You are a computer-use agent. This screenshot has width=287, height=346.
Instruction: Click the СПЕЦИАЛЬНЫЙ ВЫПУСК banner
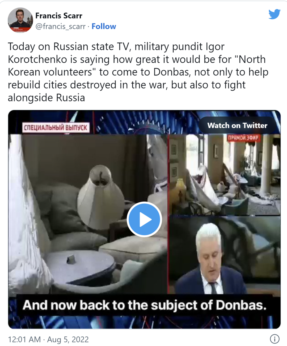56,127
